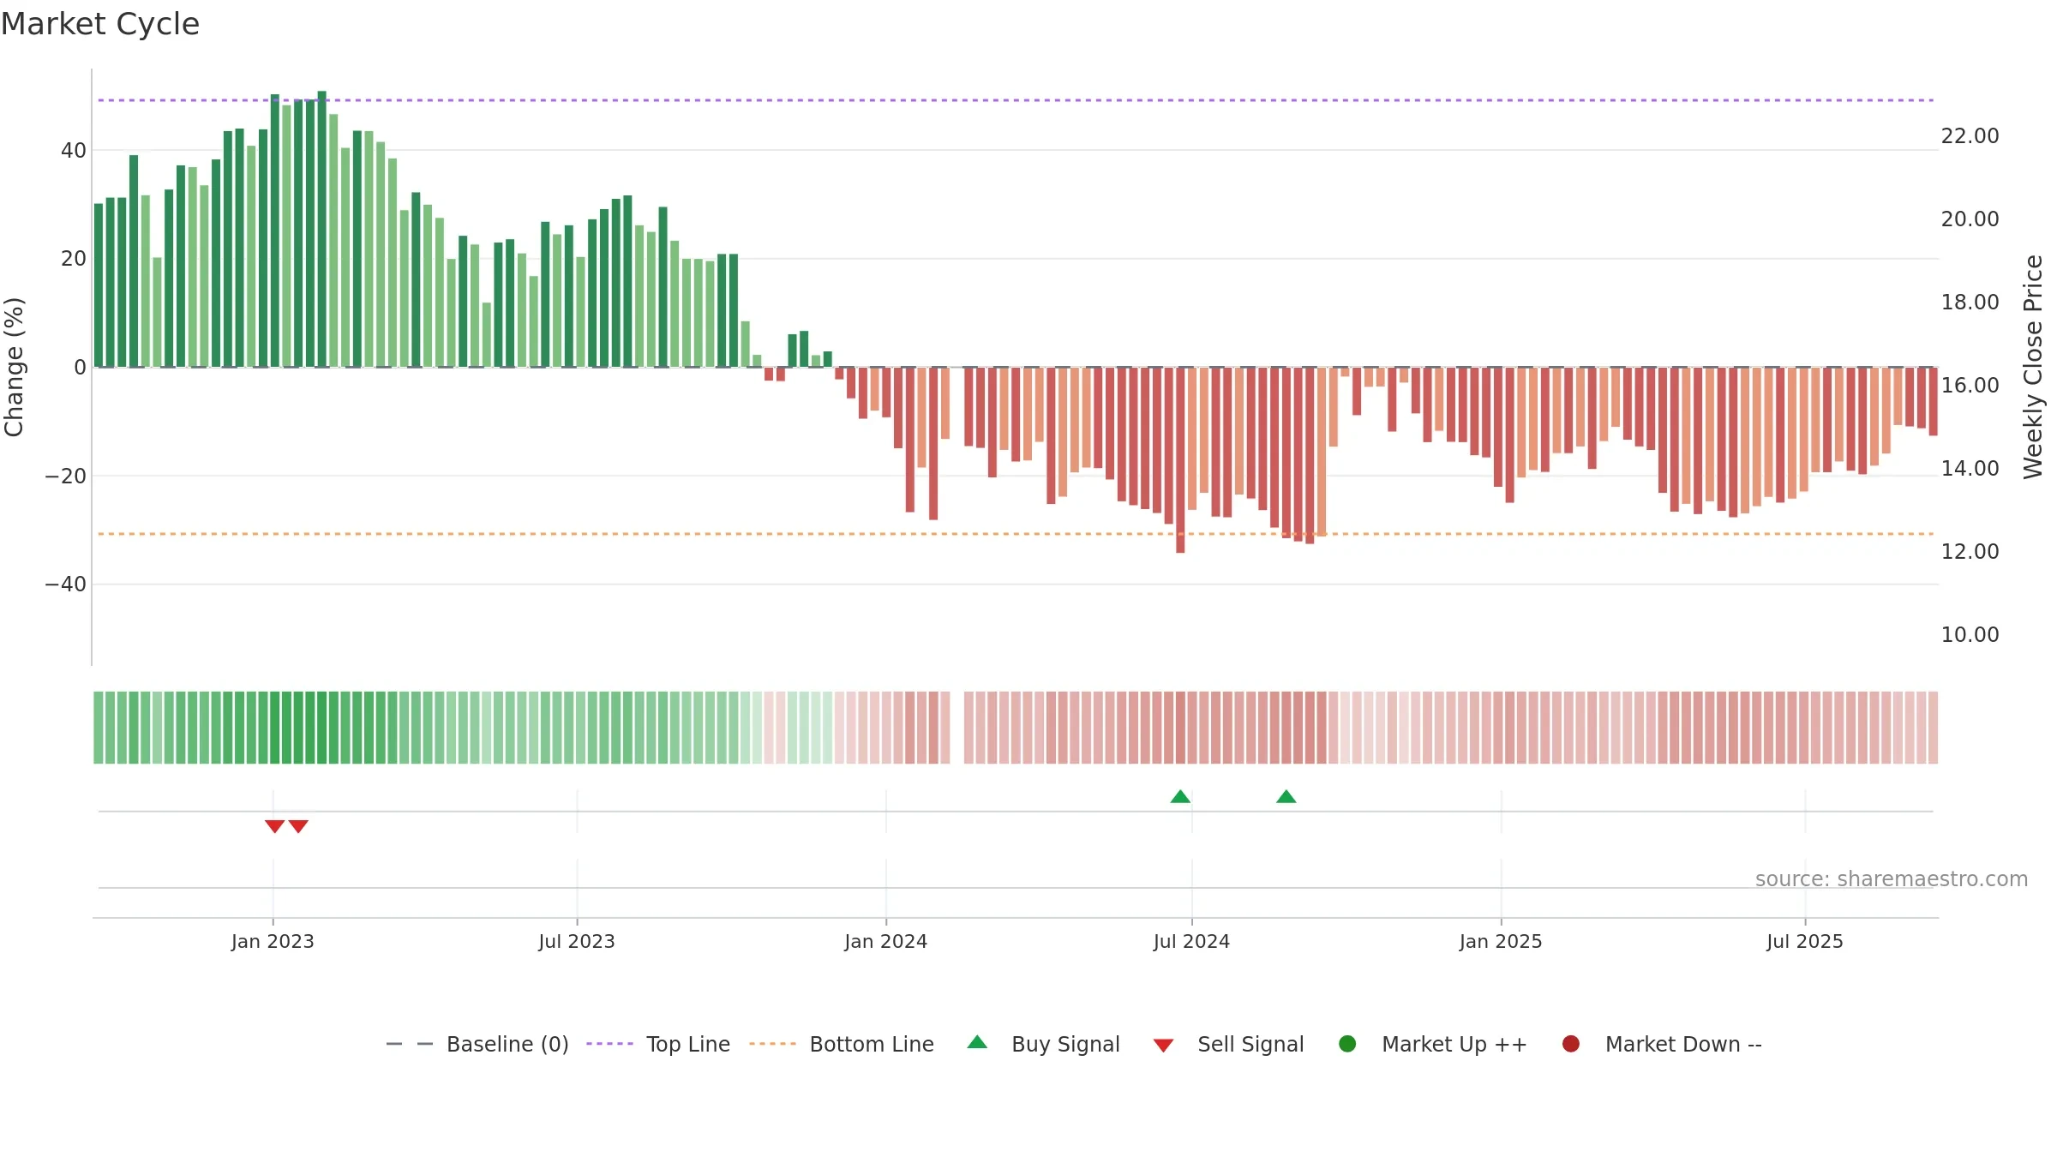
Task: Click the second buy signal marker after Jul 2024
Action: [1286, 797]
